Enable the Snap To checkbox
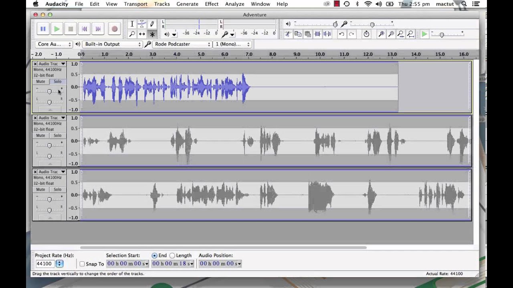This screenshot has height=288, width=513. point(82,264)
